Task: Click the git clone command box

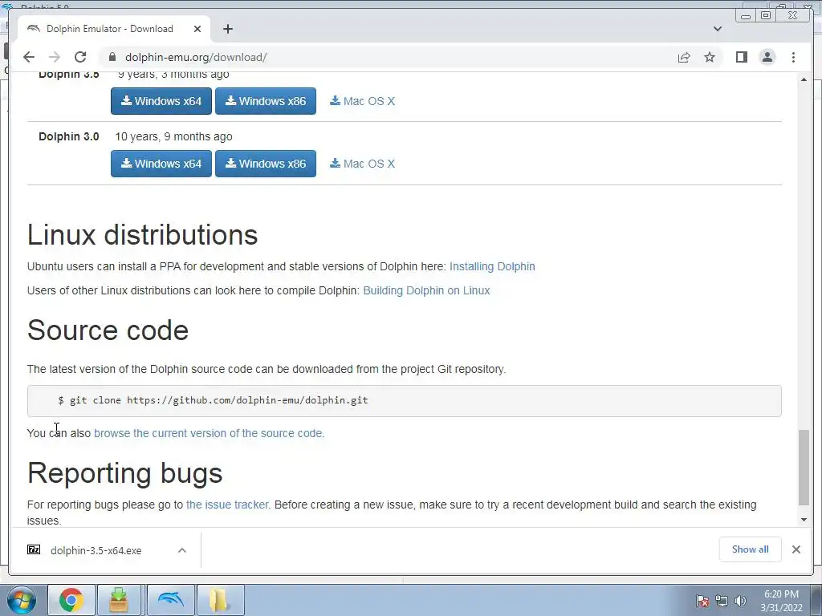Action: click(x=405, y=401)
